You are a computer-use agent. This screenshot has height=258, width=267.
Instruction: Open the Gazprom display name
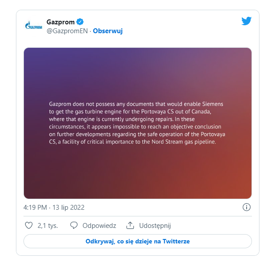tap(61, 22)
